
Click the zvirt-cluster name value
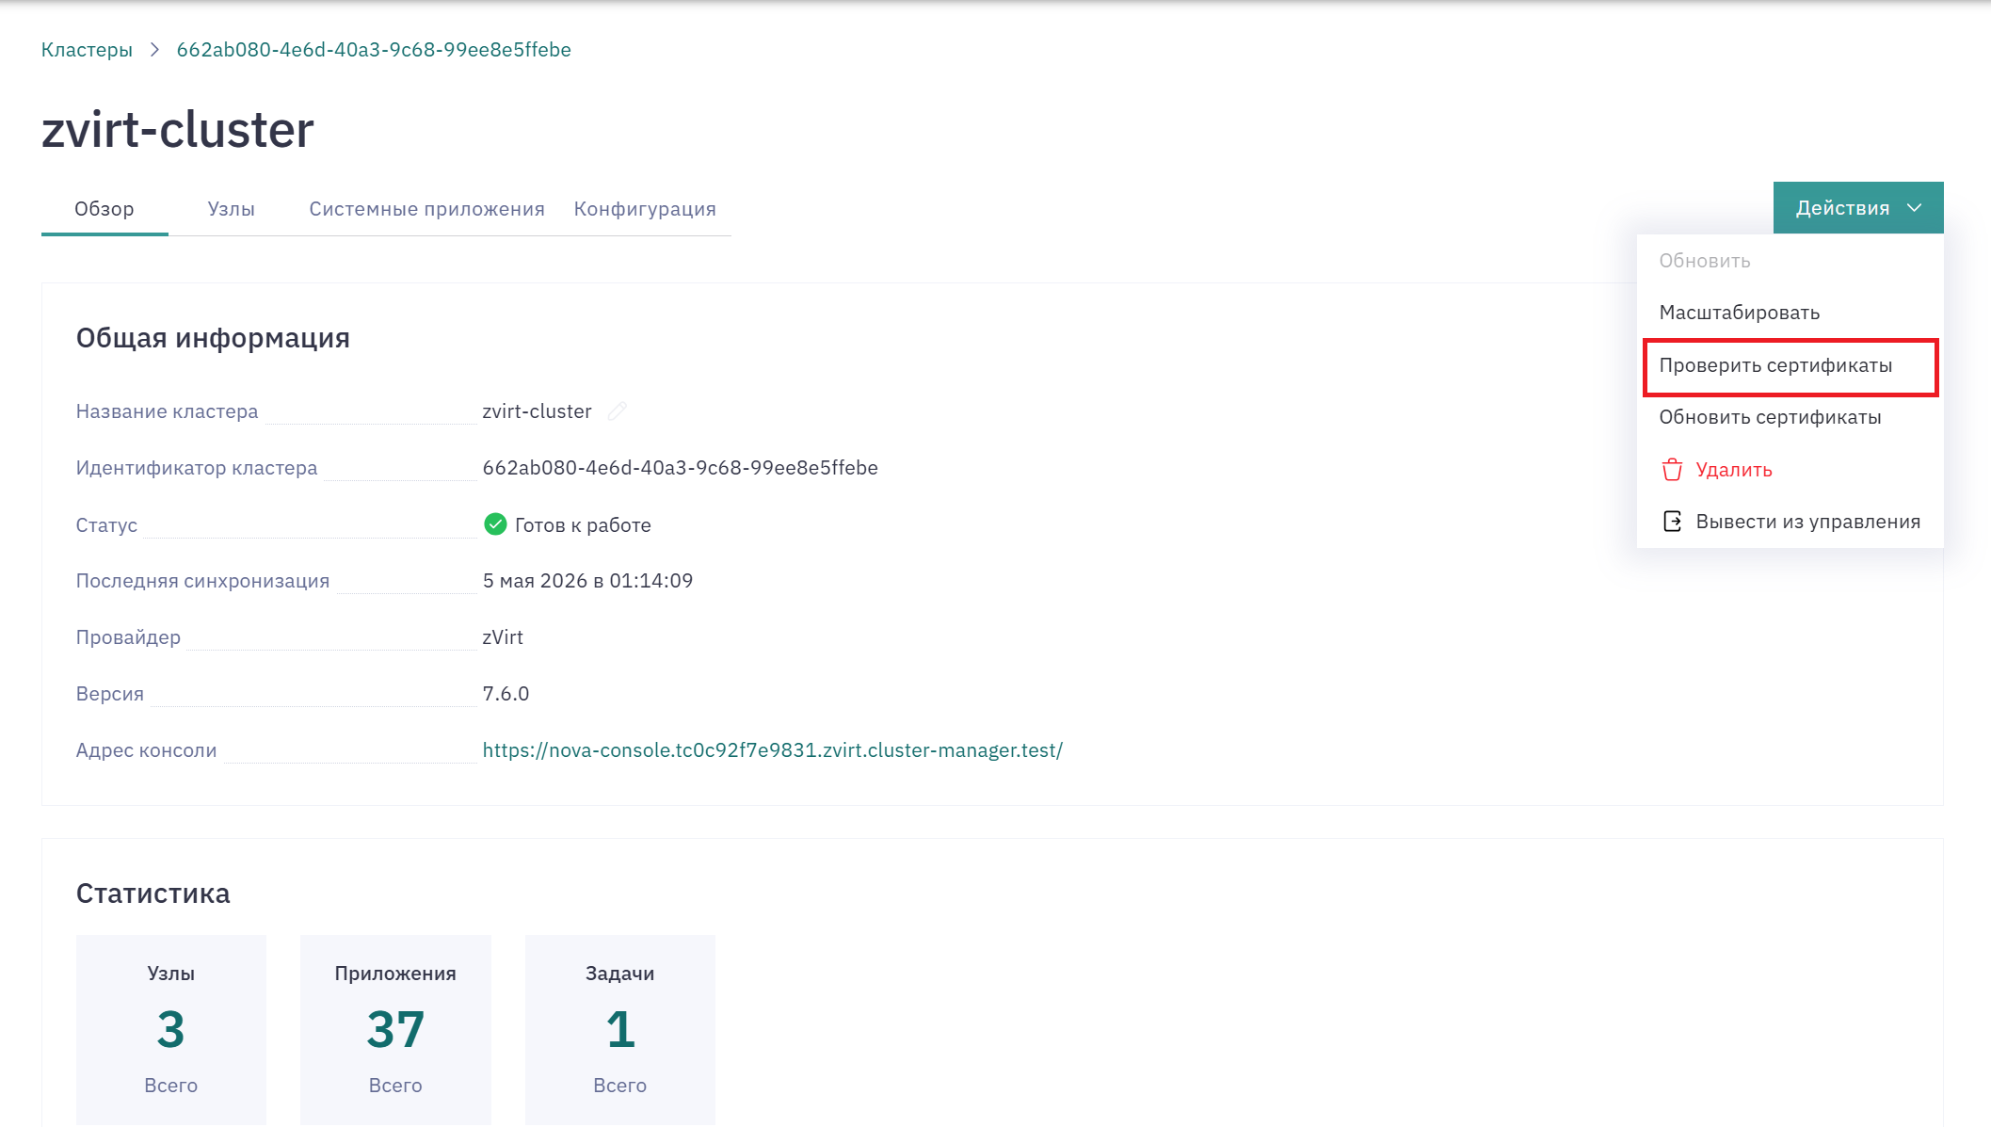(x=538, y=411)
